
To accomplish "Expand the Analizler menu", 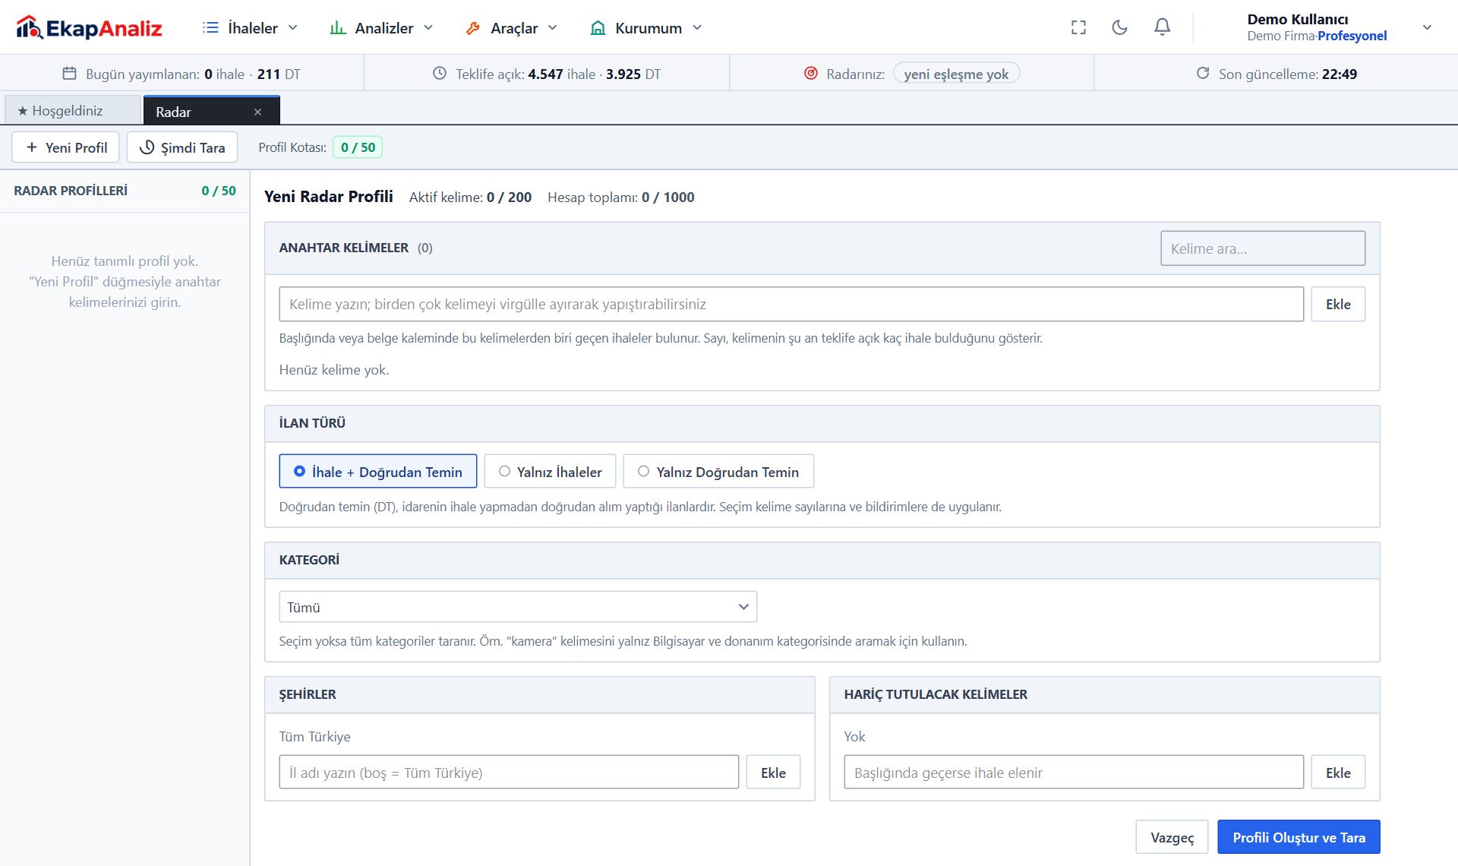I will 381,28.
